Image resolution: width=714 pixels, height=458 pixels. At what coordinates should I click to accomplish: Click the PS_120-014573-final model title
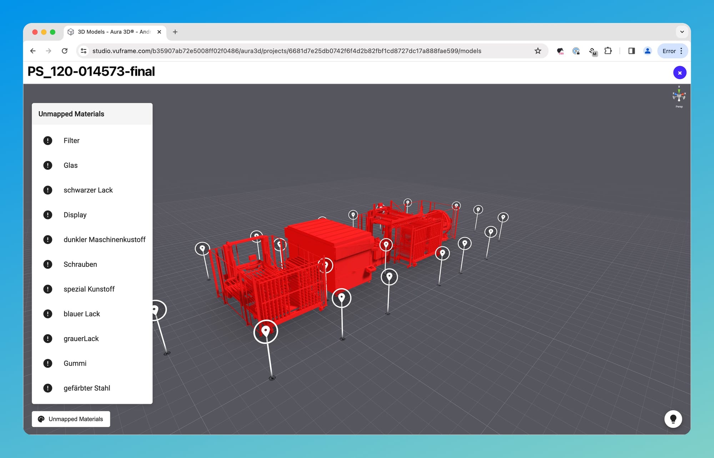pyautogui.click(x=91, y=71)
